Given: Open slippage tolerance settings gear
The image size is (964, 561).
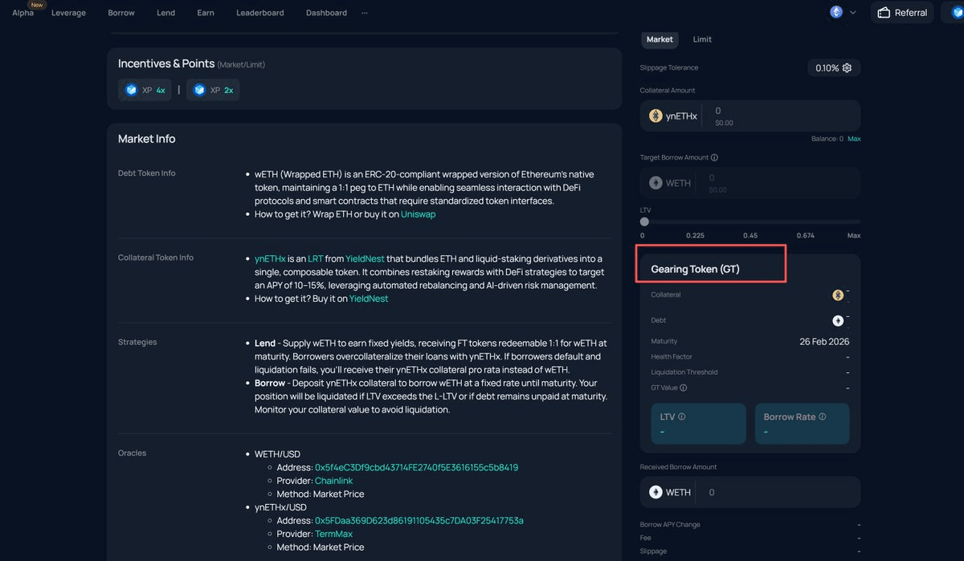Looking at the screenshot, I should [847, 68].
